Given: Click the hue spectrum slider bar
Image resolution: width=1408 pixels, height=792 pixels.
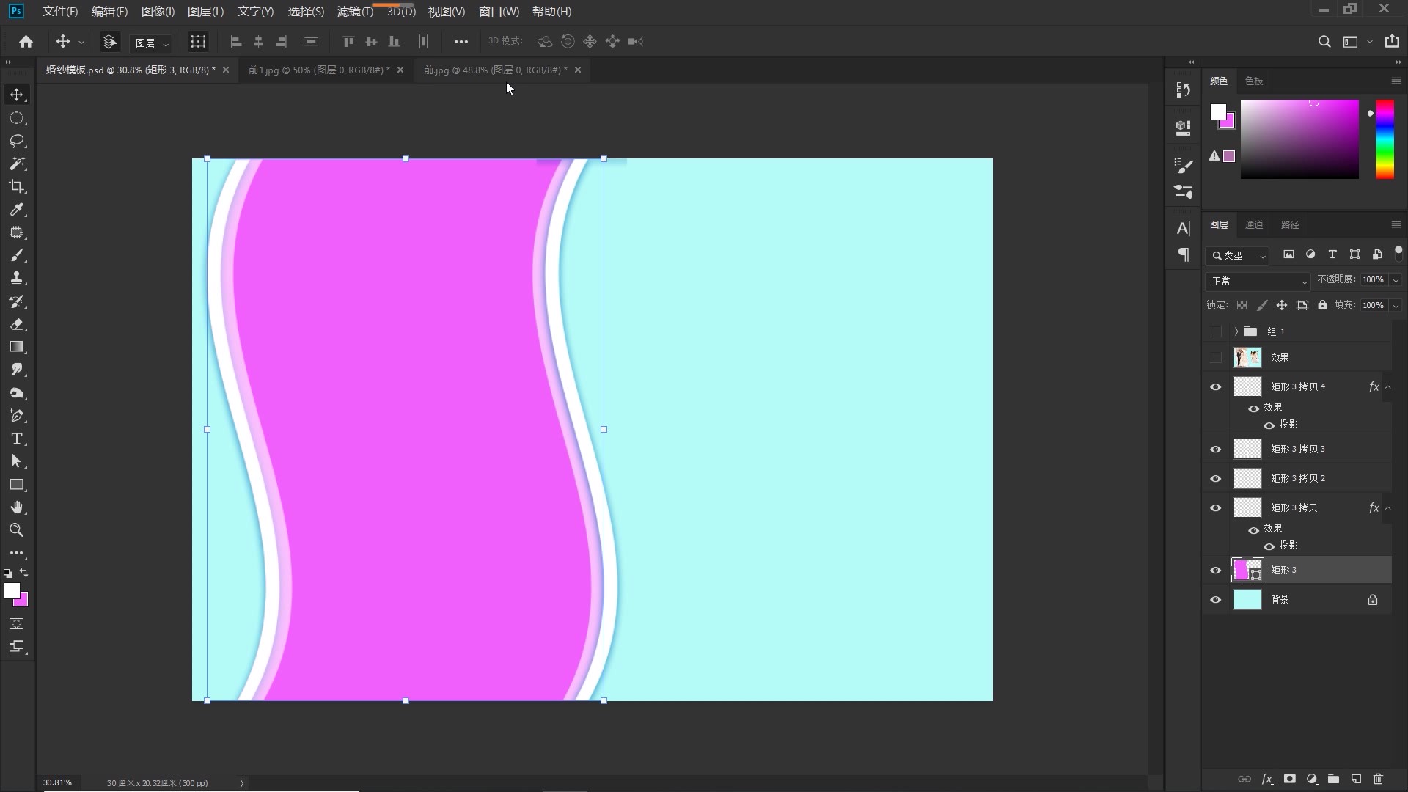Looking at the screenshot, I should pyautogui.click(x=1385, y=139).
